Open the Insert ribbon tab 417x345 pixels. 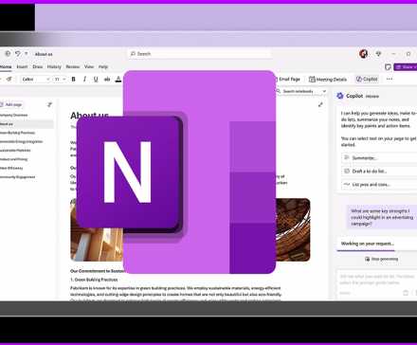(x=22, y=66)
